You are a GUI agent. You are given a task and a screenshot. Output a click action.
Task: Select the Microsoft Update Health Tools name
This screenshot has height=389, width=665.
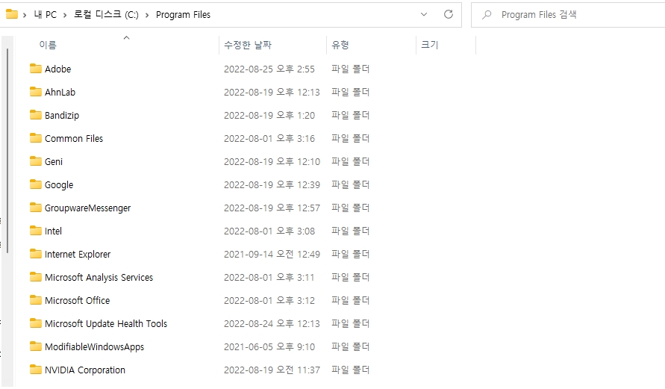106,324
